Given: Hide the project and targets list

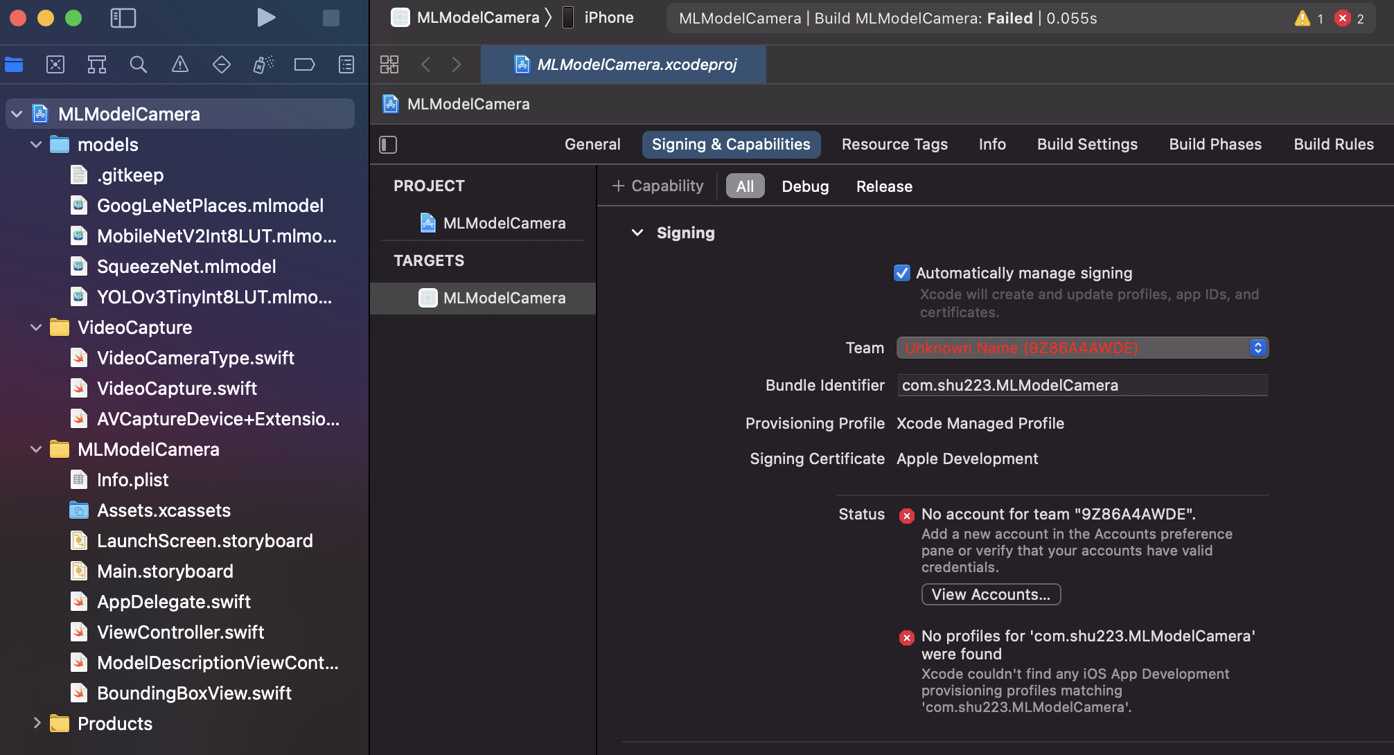Looking at the screenshot, I should (388, 145).
